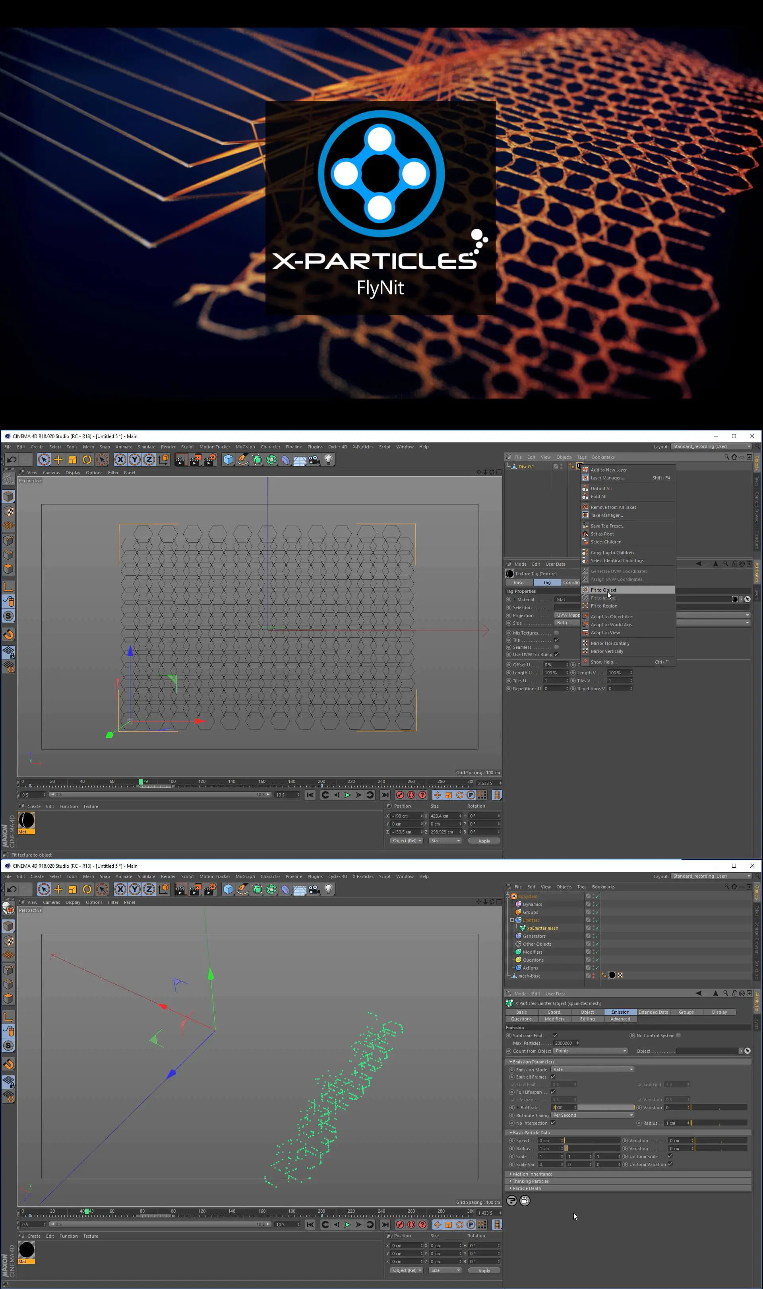Screen dimensions: 763x1289
Task: Toggle Tile checkbox in upper window
Action: coord(556,640)
